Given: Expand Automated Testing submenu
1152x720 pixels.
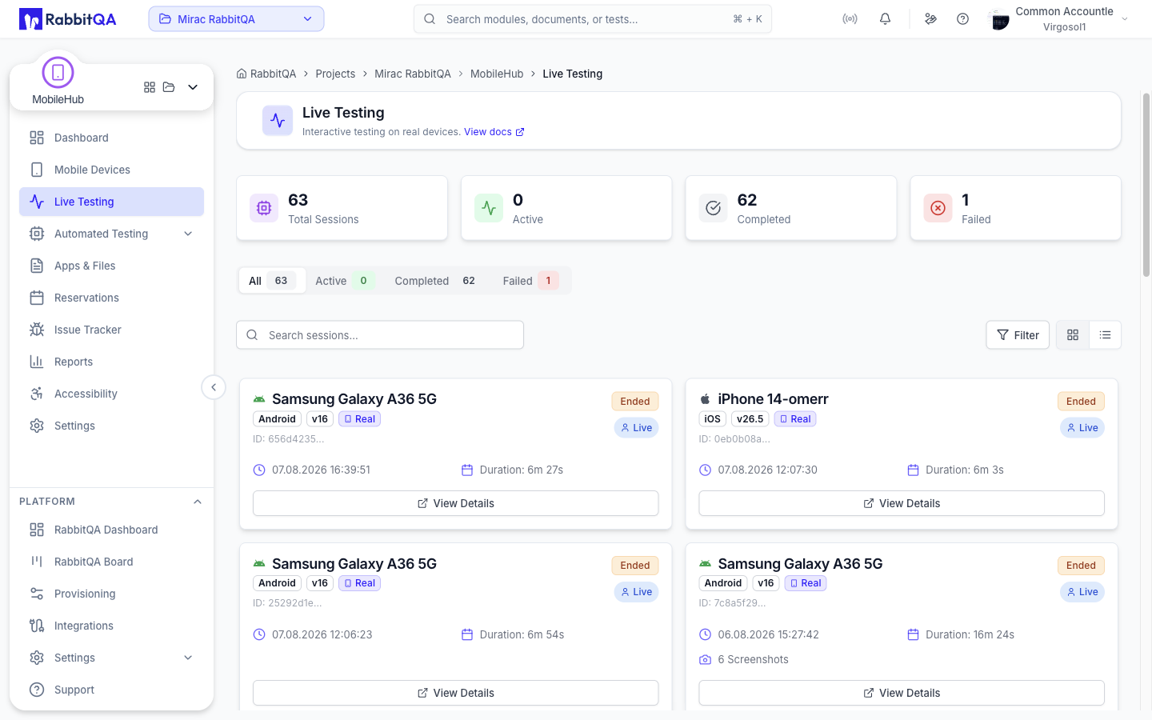Looking at the screenshot, I should (111, 234).
